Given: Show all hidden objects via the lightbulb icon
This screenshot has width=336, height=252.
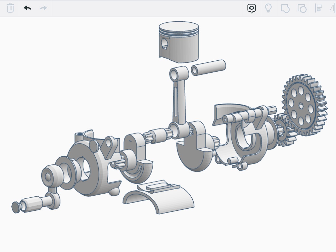Looking at the screenshot, I should 268,8.
